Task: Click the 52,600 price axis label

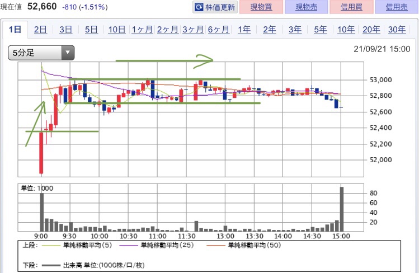Action: tap(380, 112)
